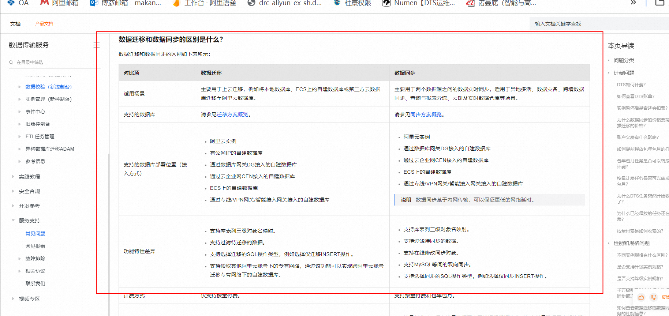Open the 杜康权限 bookmark

pos(352,3)
